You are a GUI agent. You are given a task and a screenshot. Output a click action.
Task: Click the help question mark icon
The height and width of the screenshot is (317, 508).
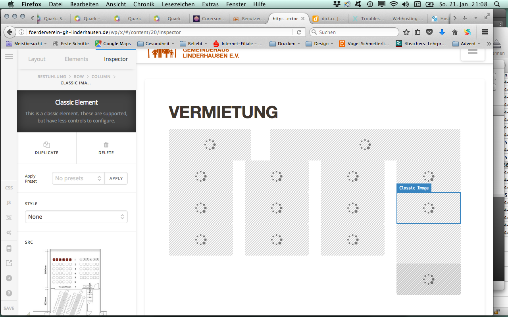[x=9, y=293]
